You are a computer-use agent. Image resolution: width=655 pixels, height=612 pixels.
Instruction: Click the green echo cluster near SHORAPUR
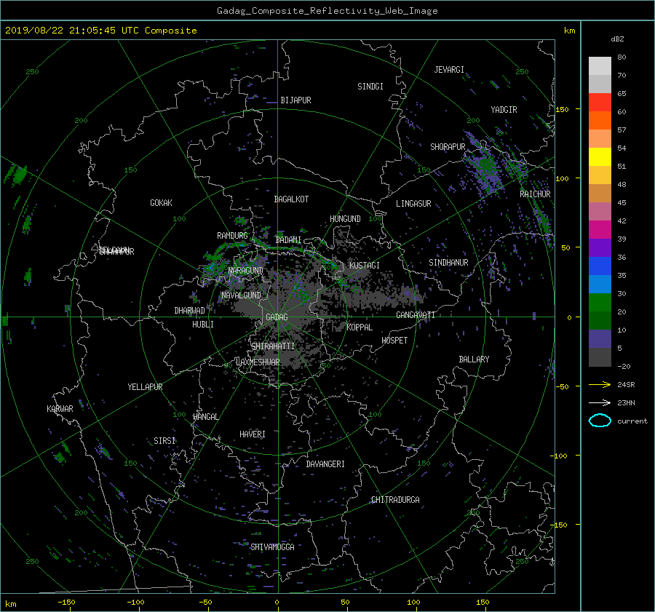pos(485,167)
